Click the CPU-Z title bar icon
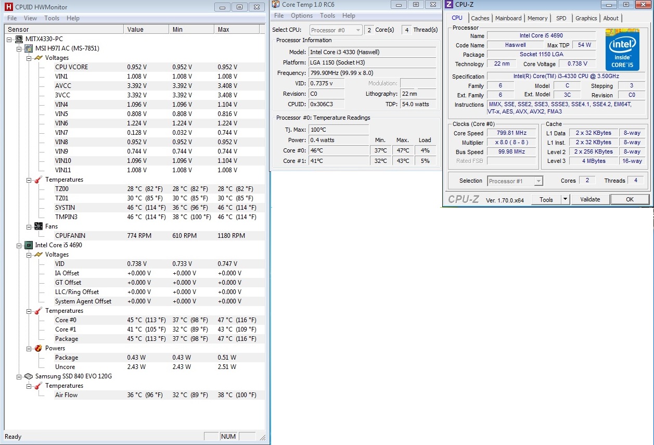Viewport: 654px width, 445px height. 449,5
